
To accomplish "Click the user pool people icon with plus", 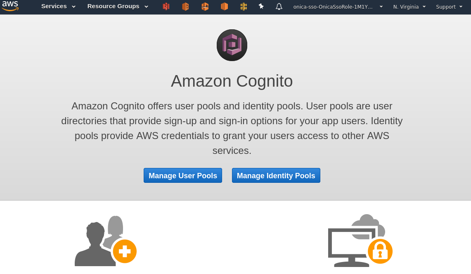I will (105, 241).
